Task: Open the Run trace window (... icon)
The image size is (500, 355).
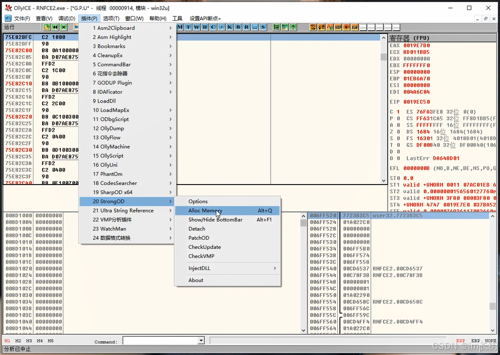Action: pos(255,27)
